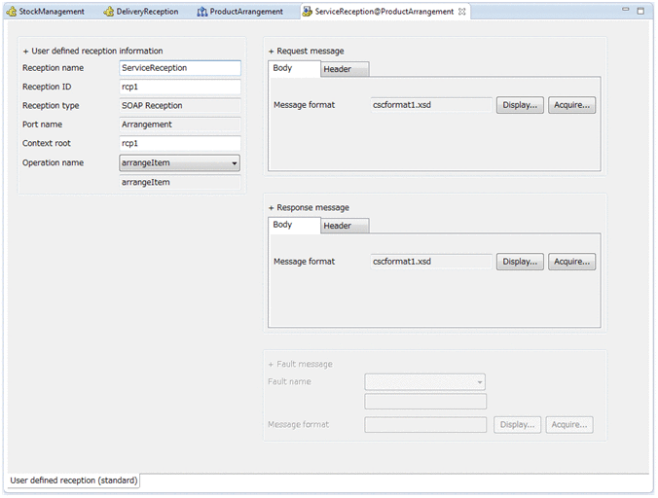This screenshot has width=658, height=498.
Task: Click the ProductArrangement tab icon
Action: (201, 12)
